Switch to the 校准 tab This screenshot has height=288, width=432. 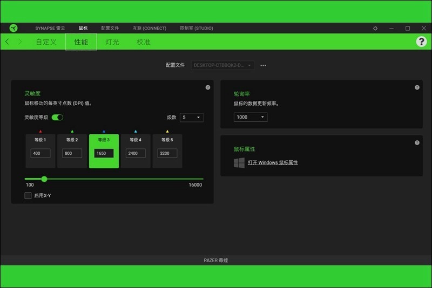pos(143,42)
